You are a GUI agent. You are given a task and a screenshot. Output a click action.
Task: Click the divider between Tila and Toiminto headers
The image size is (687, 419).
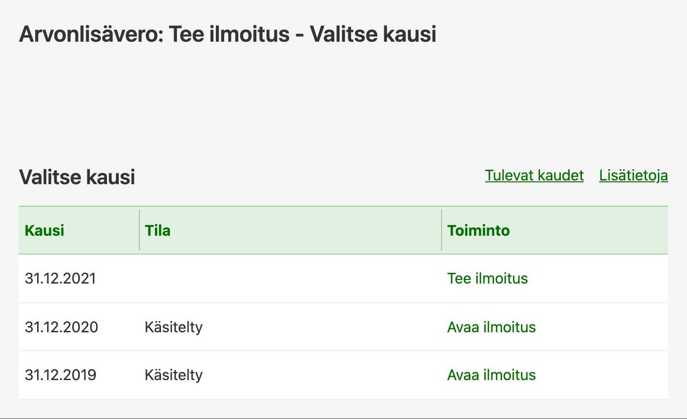tap(442, 230)
